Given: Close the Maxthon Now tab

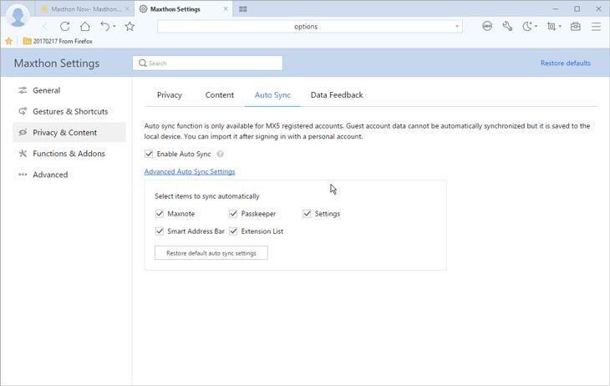Looking at the screenshot, I should click(127, 9).
